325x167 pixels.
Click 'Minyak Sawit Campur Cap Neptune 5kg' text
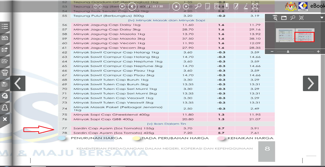(x=118, y=66)
